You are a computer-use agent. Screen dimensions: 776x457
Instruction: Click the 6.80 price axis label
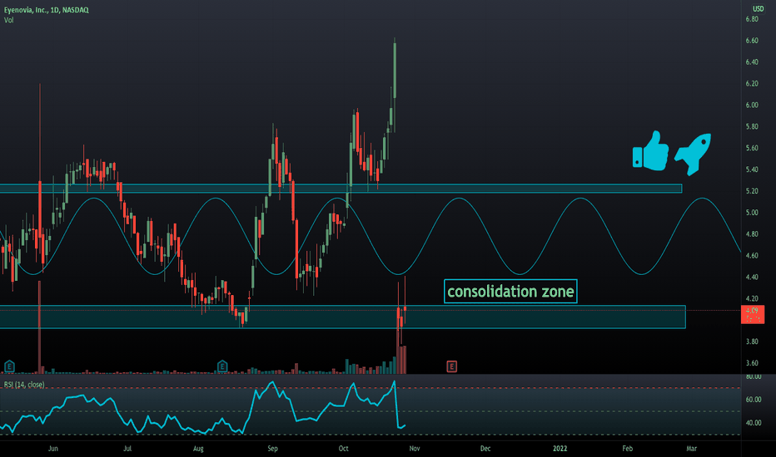[752, 19]
